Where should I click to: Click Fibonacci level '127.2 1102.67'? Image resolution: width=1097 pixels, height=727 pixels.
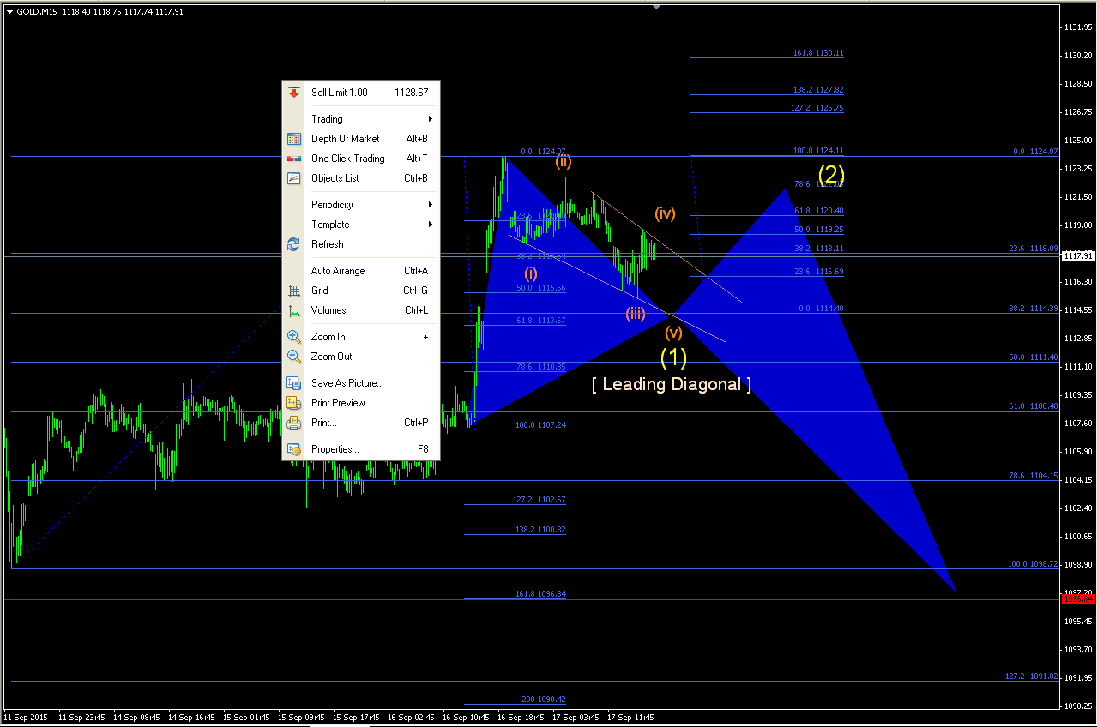539,500
